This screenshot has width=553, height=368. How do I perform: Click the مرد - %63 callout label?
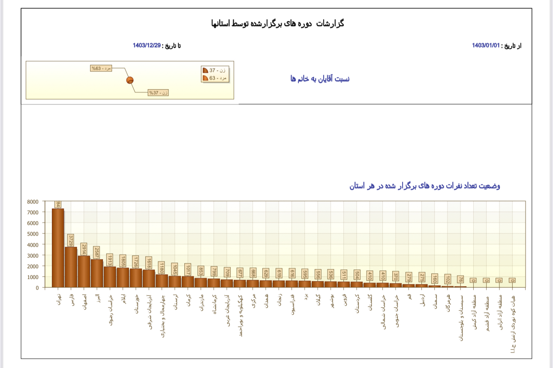[101, 69]
